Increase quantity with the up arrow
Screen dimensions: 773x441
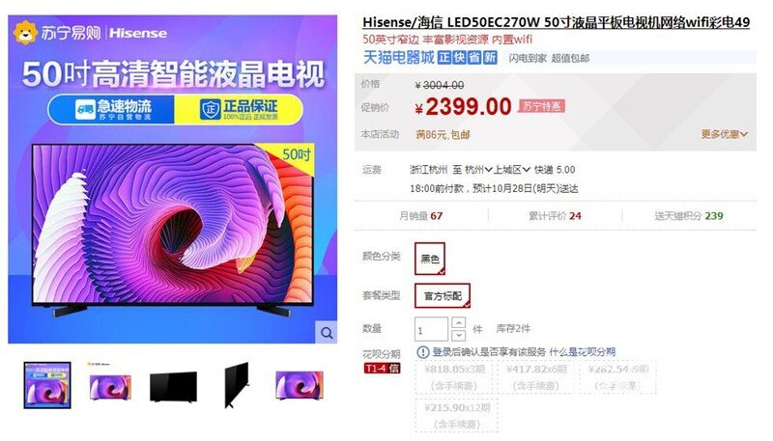[x=458, y=322]
